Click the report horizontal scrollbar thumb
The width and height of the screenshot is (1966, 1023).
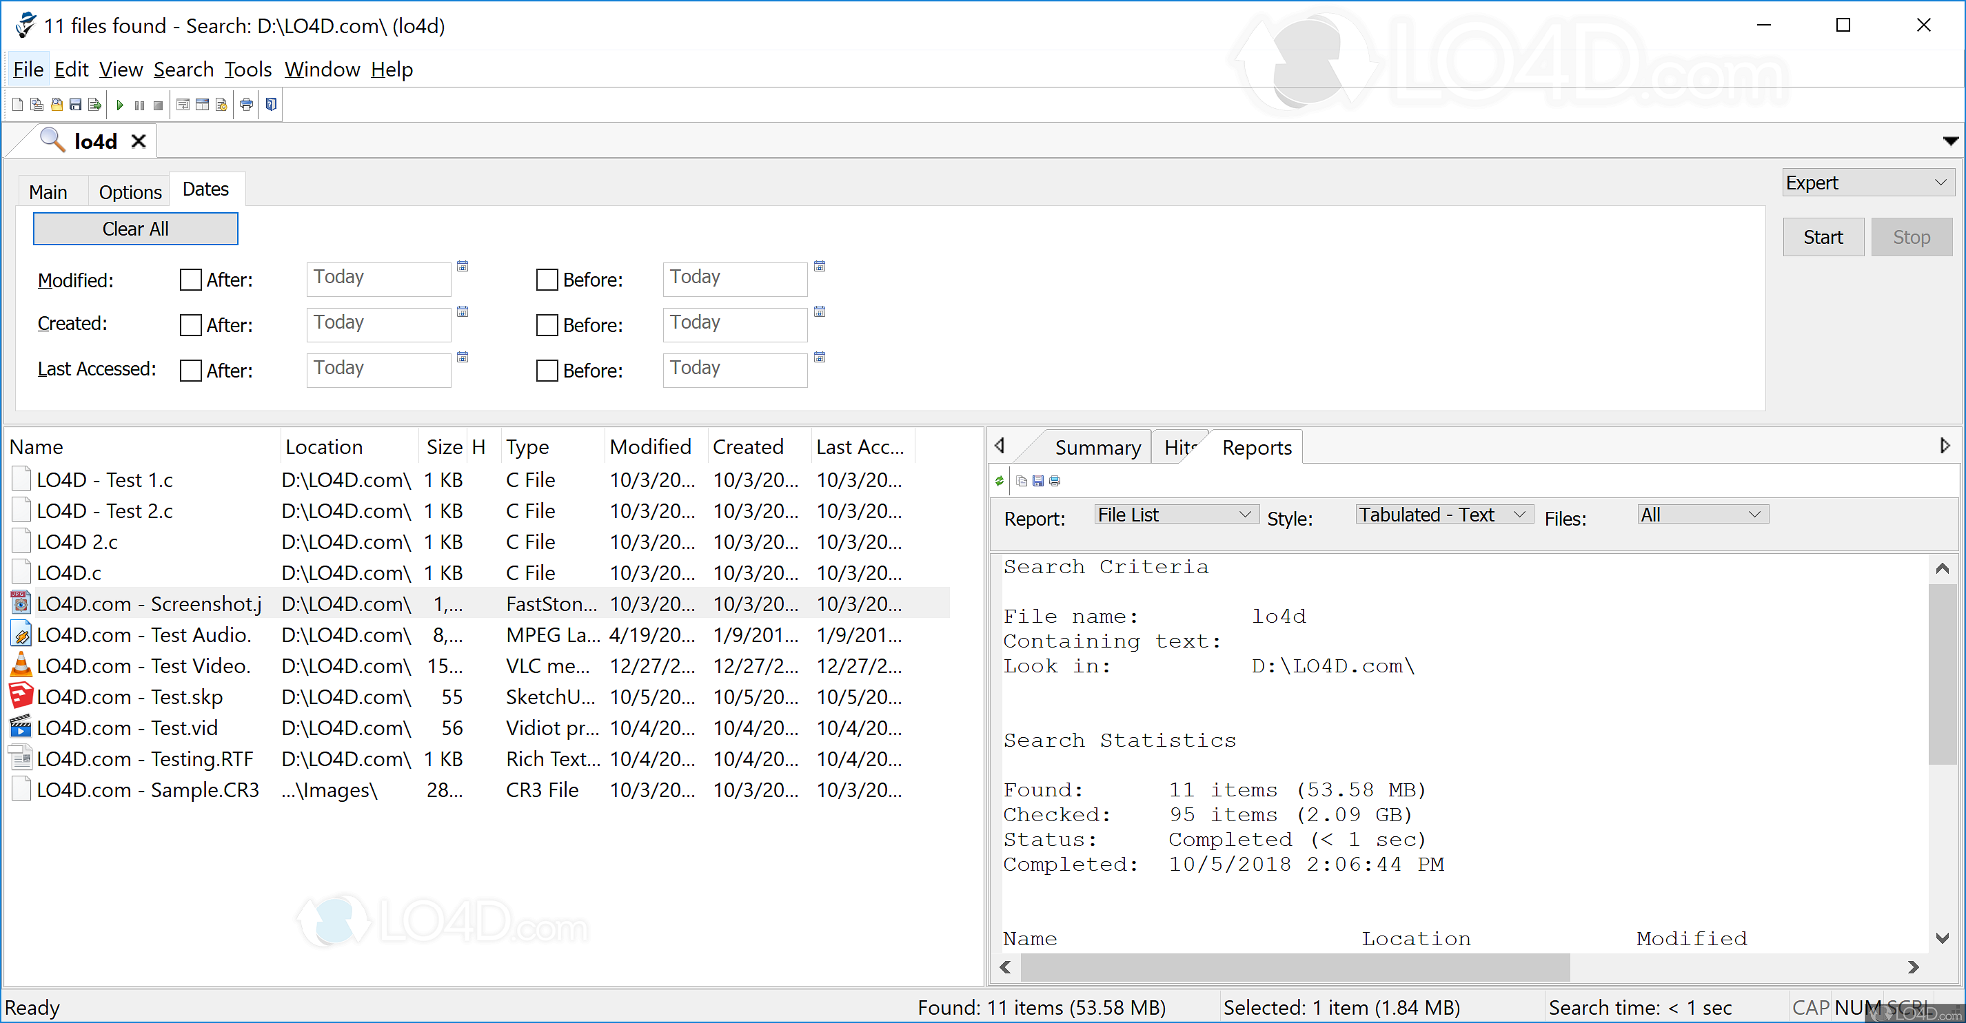tap(1295, 967)
